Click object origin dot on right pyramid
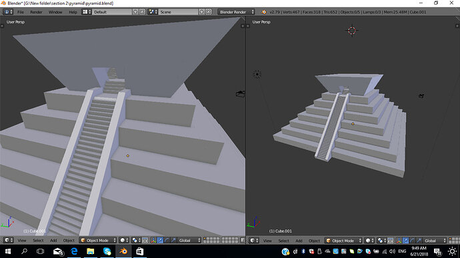Image resolution: width=460 pixels, height=258 pixels. click(x=353, y=124)
